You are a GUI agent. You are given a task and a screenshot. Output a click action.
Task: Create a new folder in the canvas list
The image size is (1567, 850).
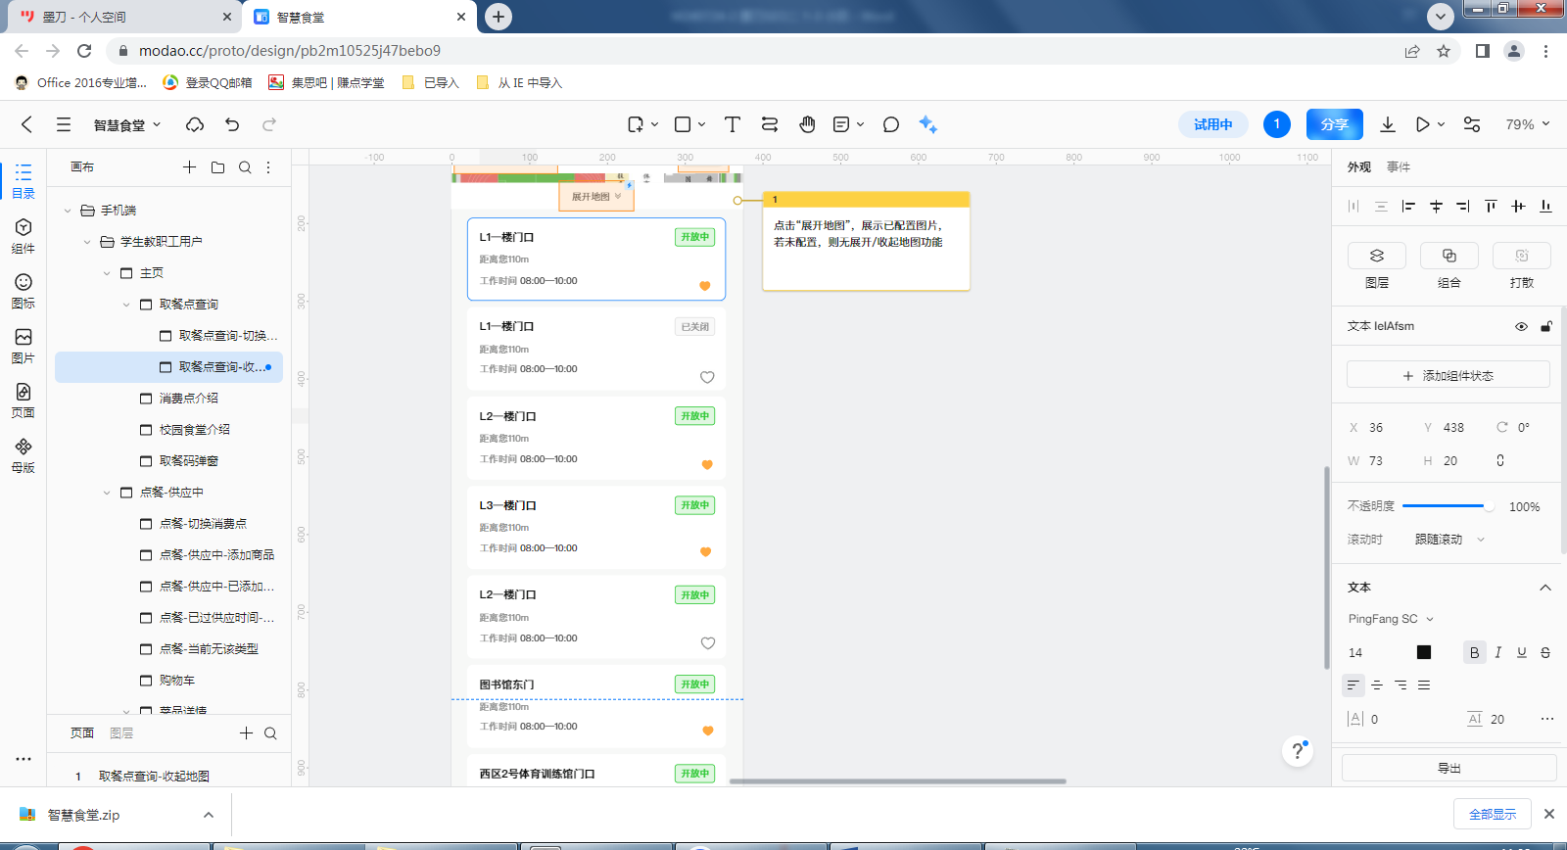tap(217, 167)
